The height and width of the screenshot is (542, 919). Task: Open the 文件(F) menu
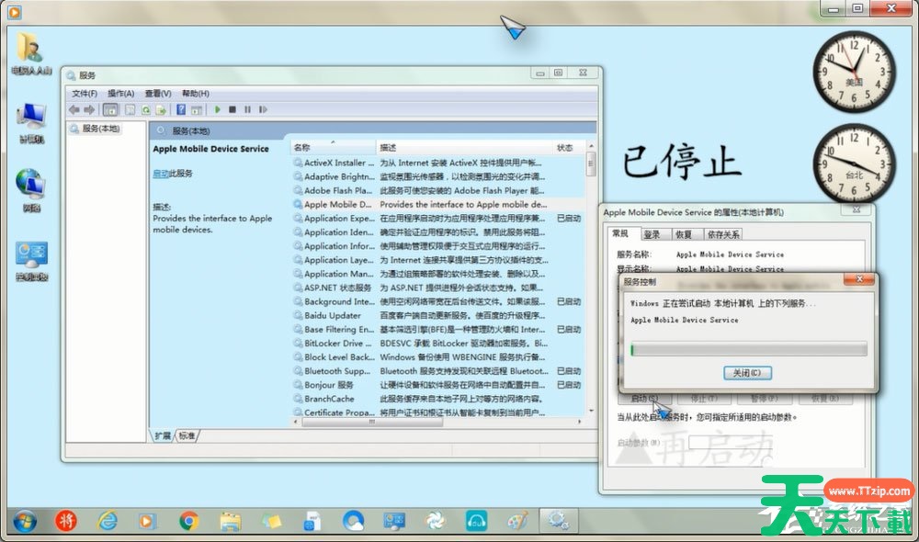point(85,93)
